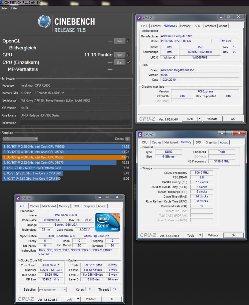Click the Code Name Westmere-EP field
Image resolution: width=249 pixels, height=305 pixels.
point(53,220)
